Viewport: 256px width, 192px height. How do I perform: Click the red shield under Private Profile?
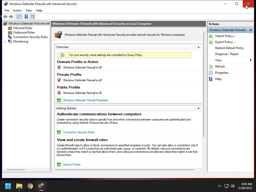pos(59,80)
